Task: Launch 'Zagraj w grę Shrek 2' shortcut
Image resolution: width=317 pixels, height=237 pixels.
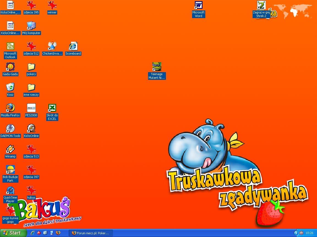Action: 261,9
